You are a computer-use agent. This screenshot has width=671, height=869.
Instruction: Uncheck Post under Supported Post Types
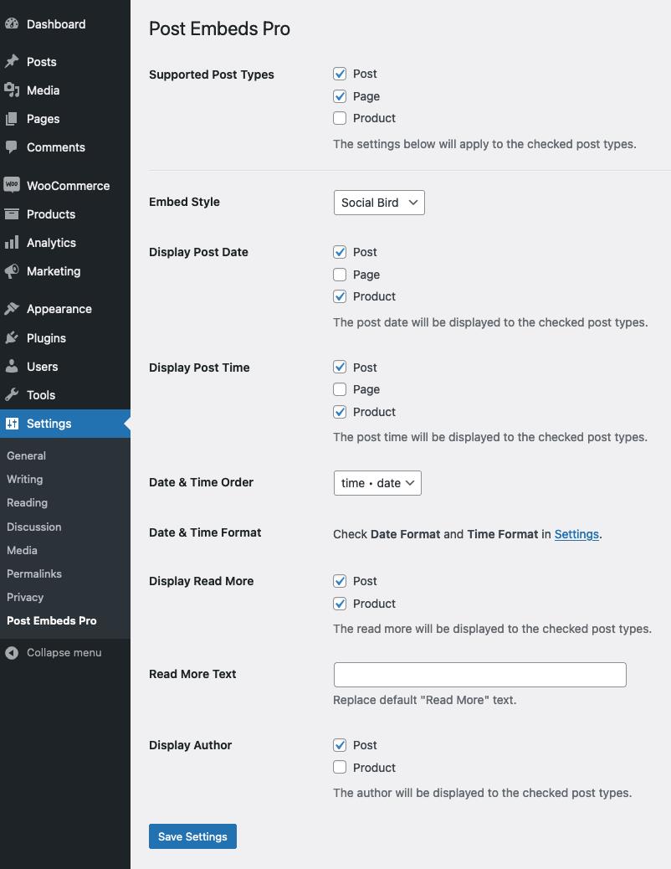click(x=340, y=74)
